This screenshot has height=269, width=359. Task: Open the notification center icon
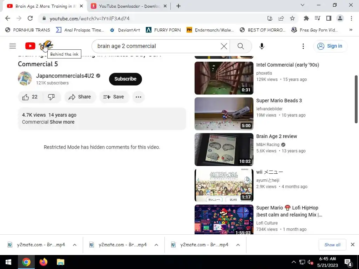click(348, 262)
